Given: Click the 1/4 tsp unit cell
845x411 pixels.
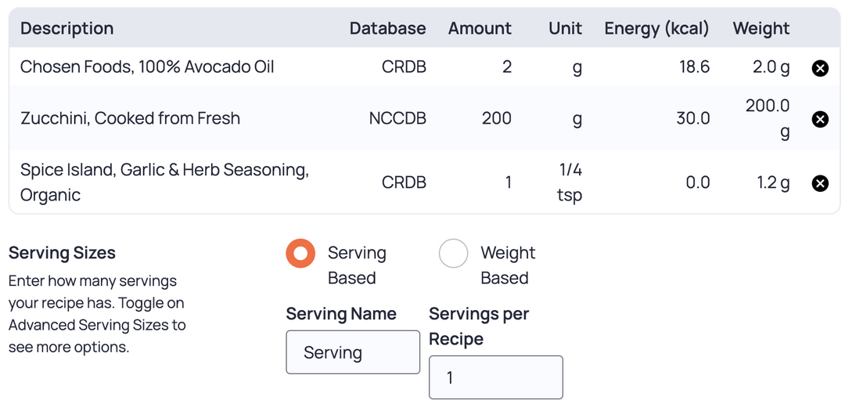Looking at the screenshot, I should (x=570, y=182).
